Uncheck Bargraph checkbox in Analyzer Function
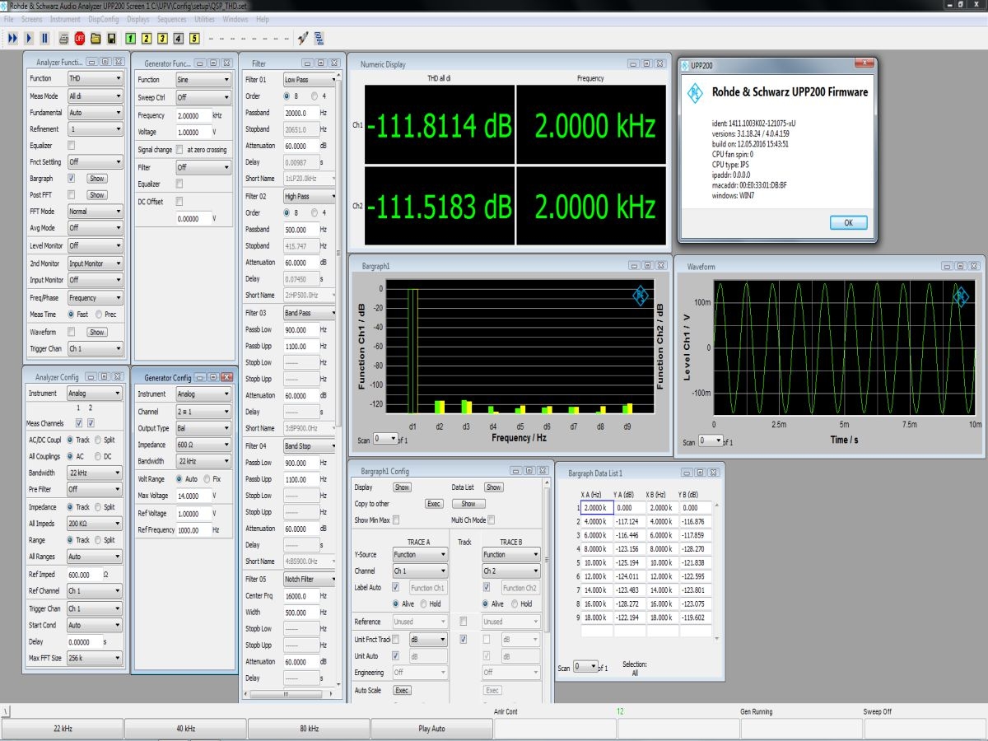The image size is (988, 741). coord(72,178)
